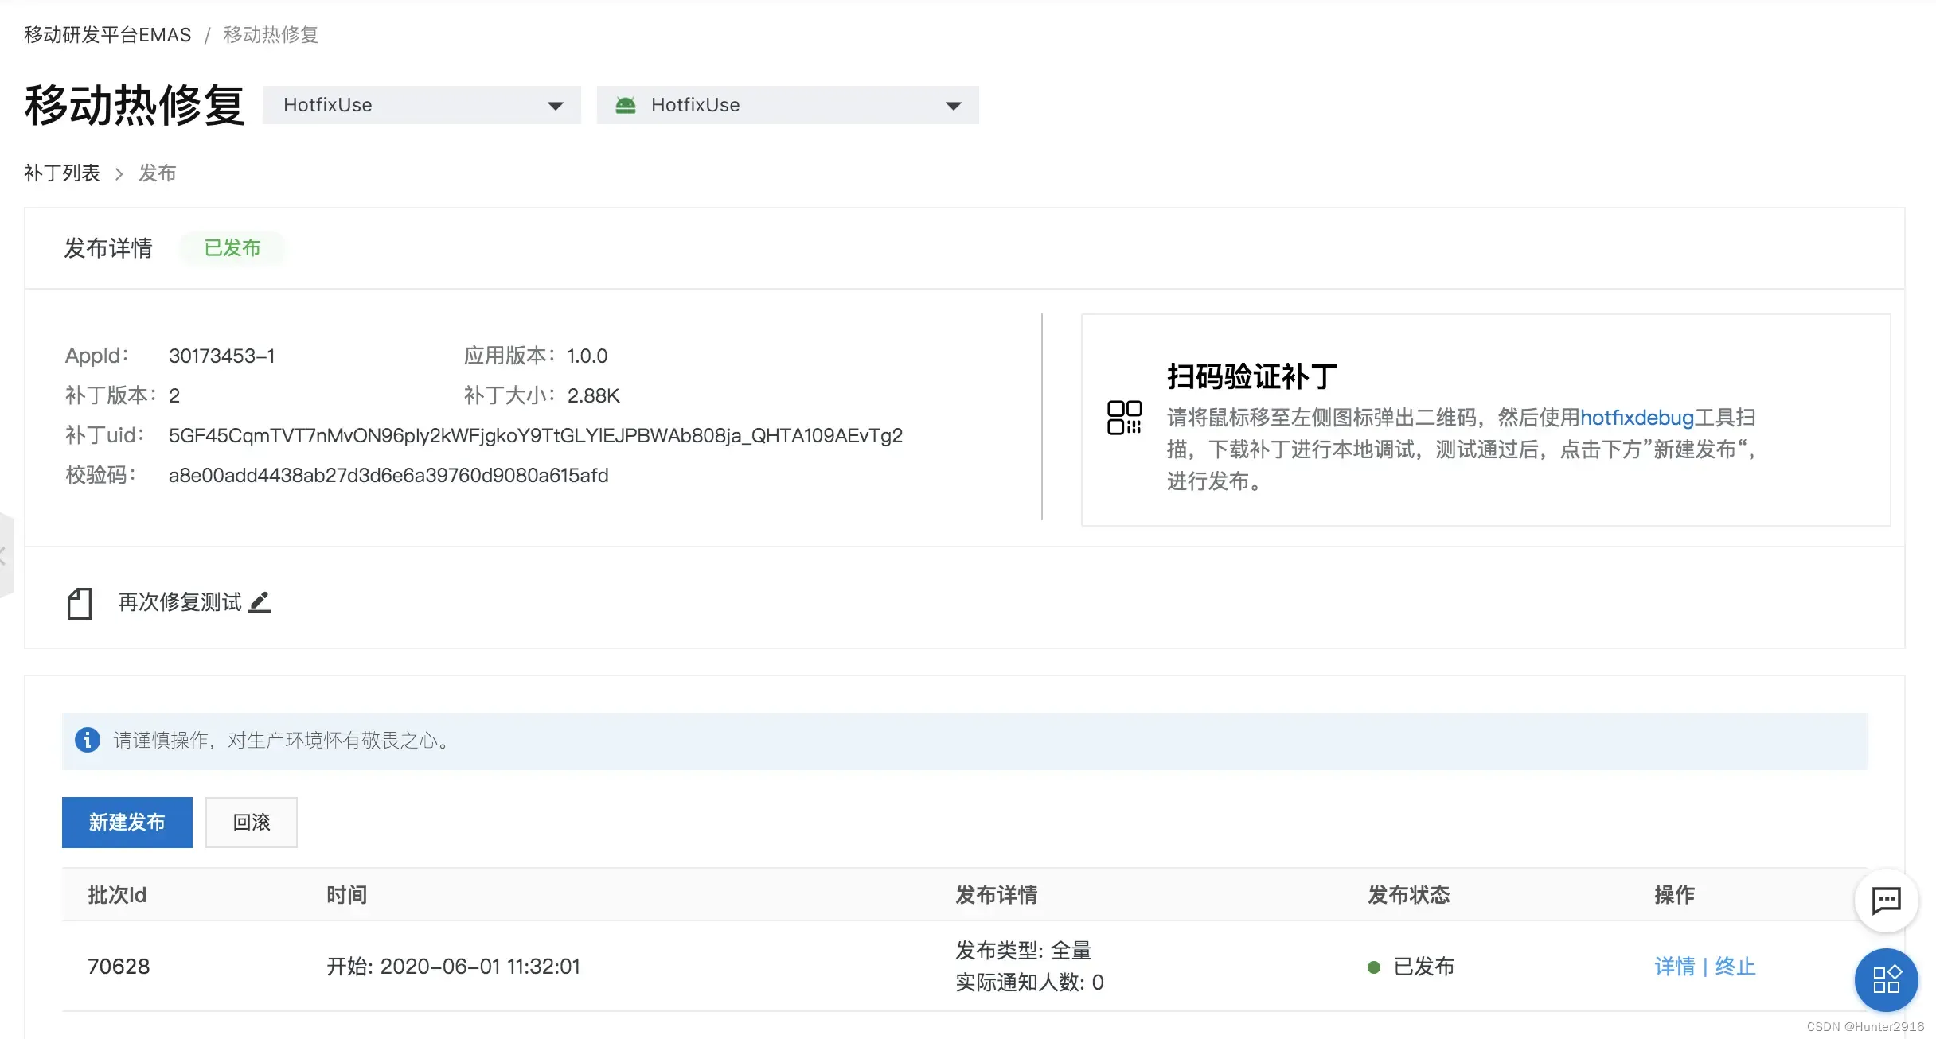Click 发布类型: 全量 text
Viewport: 1936px width, 1039px height.
tap(1024, 950)
